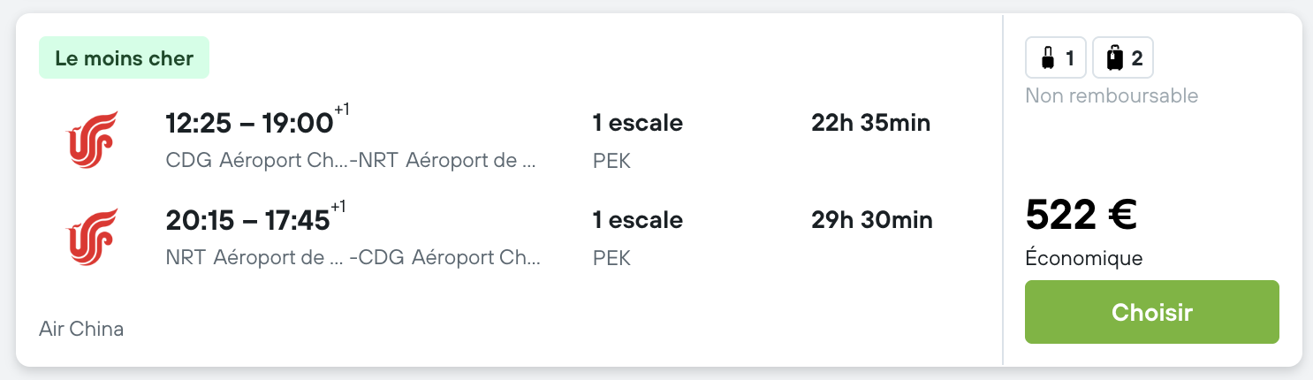
Task: Select the 12:25 – 19:00 outbound times
Action: pyautogui.click(x=249, y=124)
